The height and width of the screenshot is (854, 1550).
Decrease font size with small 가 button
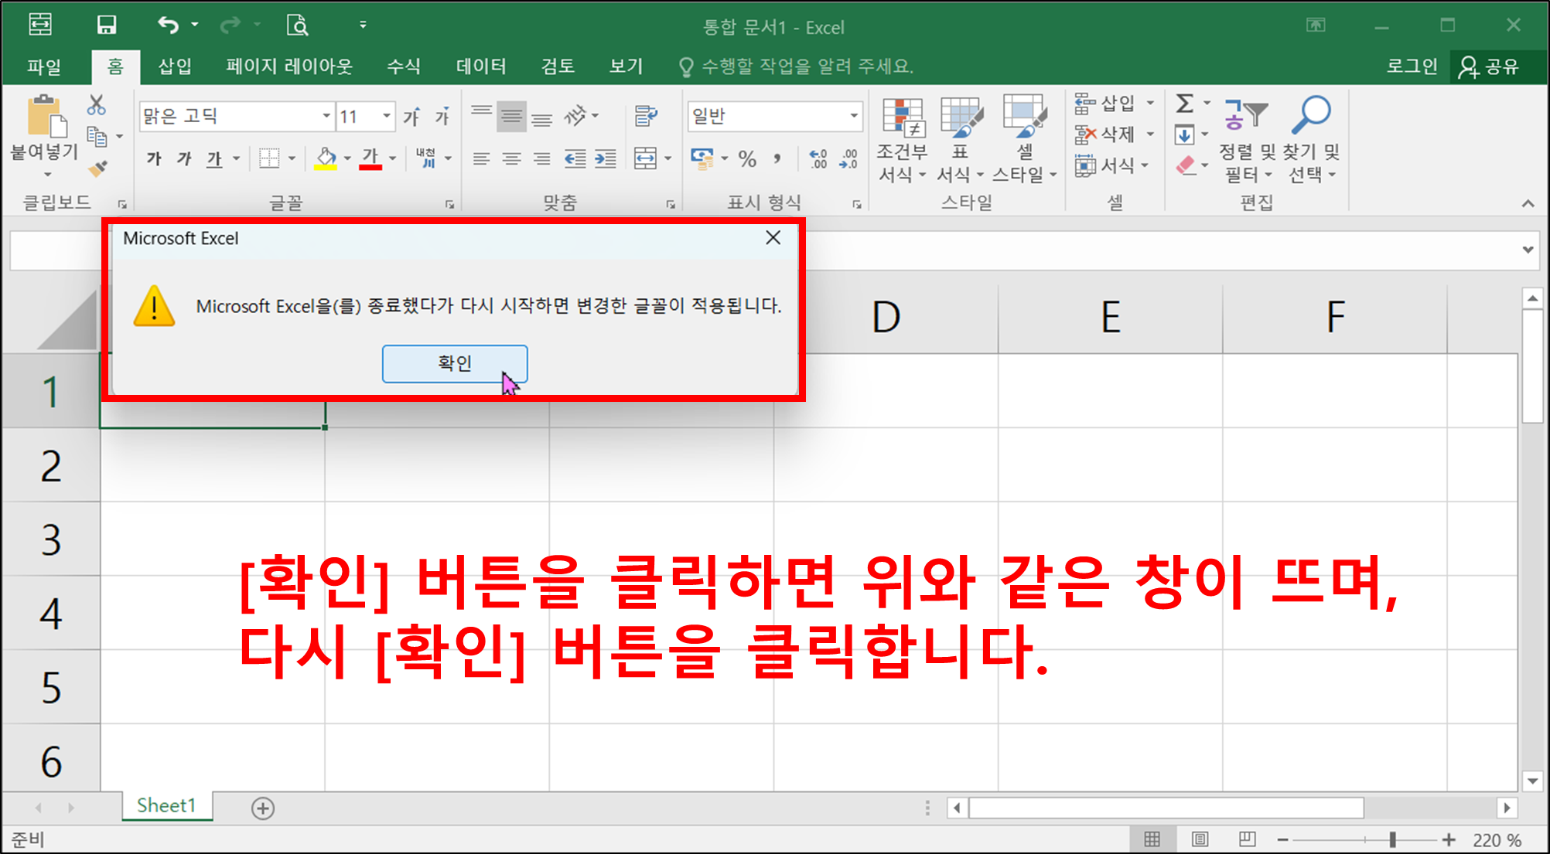(x=442, y=116)
